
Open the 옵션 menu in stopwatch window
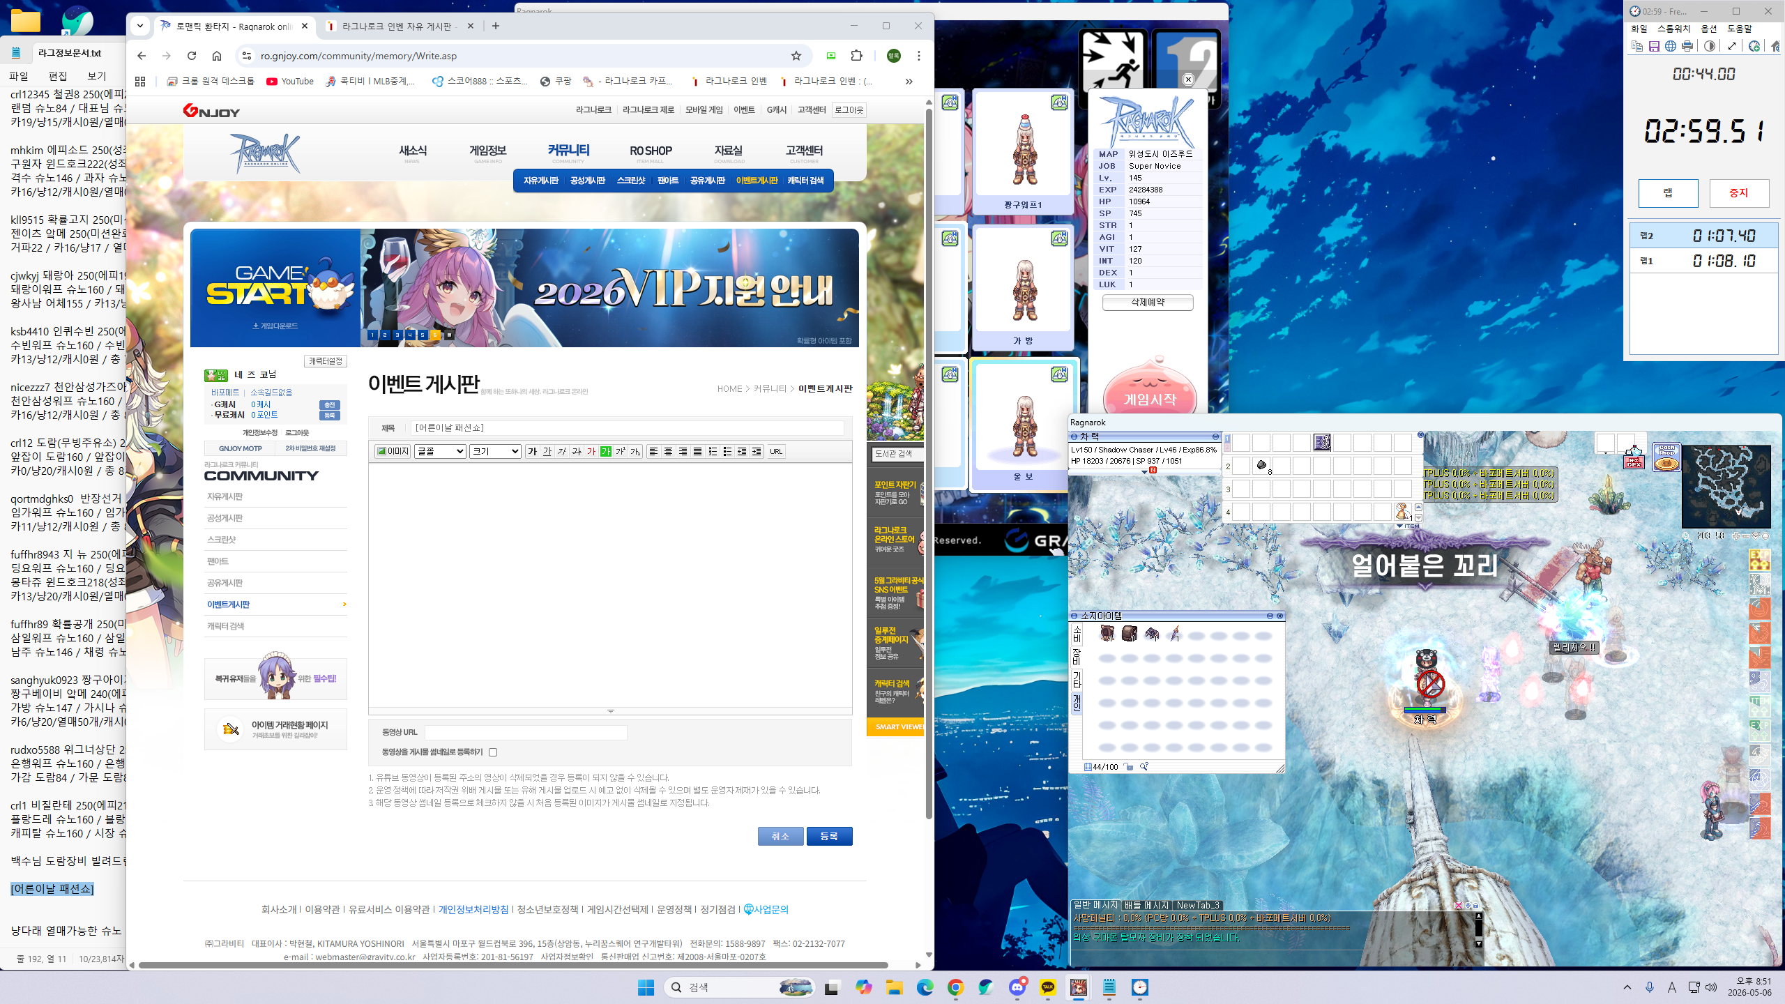point(1709,29)
